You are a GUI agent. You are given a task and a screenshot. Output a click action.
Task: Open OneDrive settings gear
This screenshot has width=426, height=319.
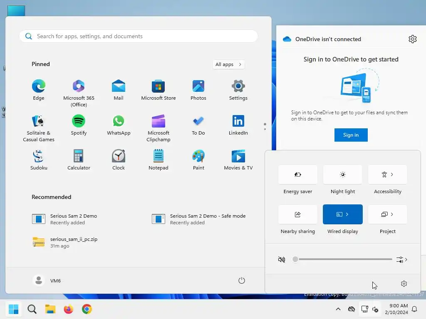pyautogui.click(x=412, y=39)
